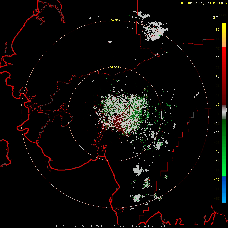Click the 50 NMI range ring label

(x=115, y=67)
